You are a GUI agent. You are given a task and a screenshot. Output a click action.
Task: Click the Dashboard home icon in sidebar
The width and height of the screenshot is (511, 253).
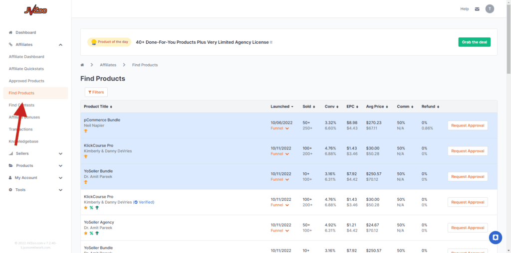point(10,32)
